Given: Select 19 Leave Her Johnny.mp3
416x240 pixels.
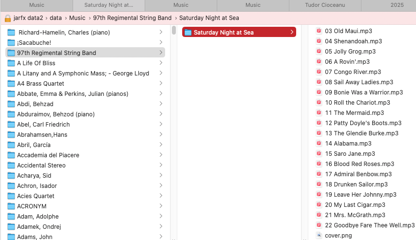Looking at the screenshot, I should 360,194.
